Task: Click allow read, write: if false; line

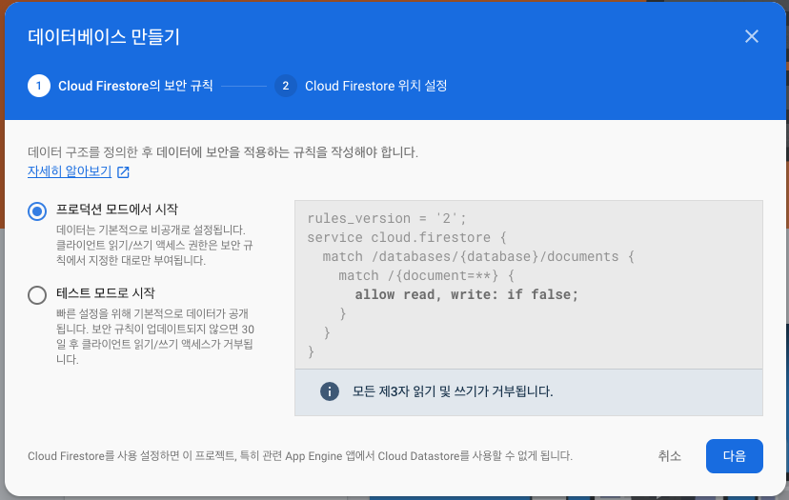Action: coord(467,295)
